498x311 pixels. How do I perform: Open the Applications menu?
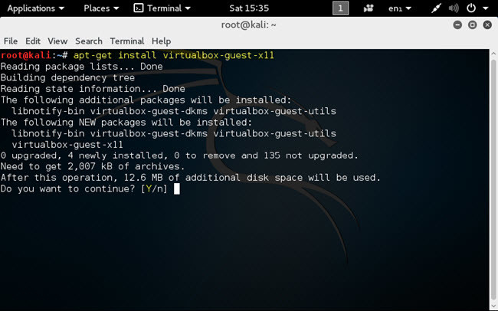pos(35,8)
